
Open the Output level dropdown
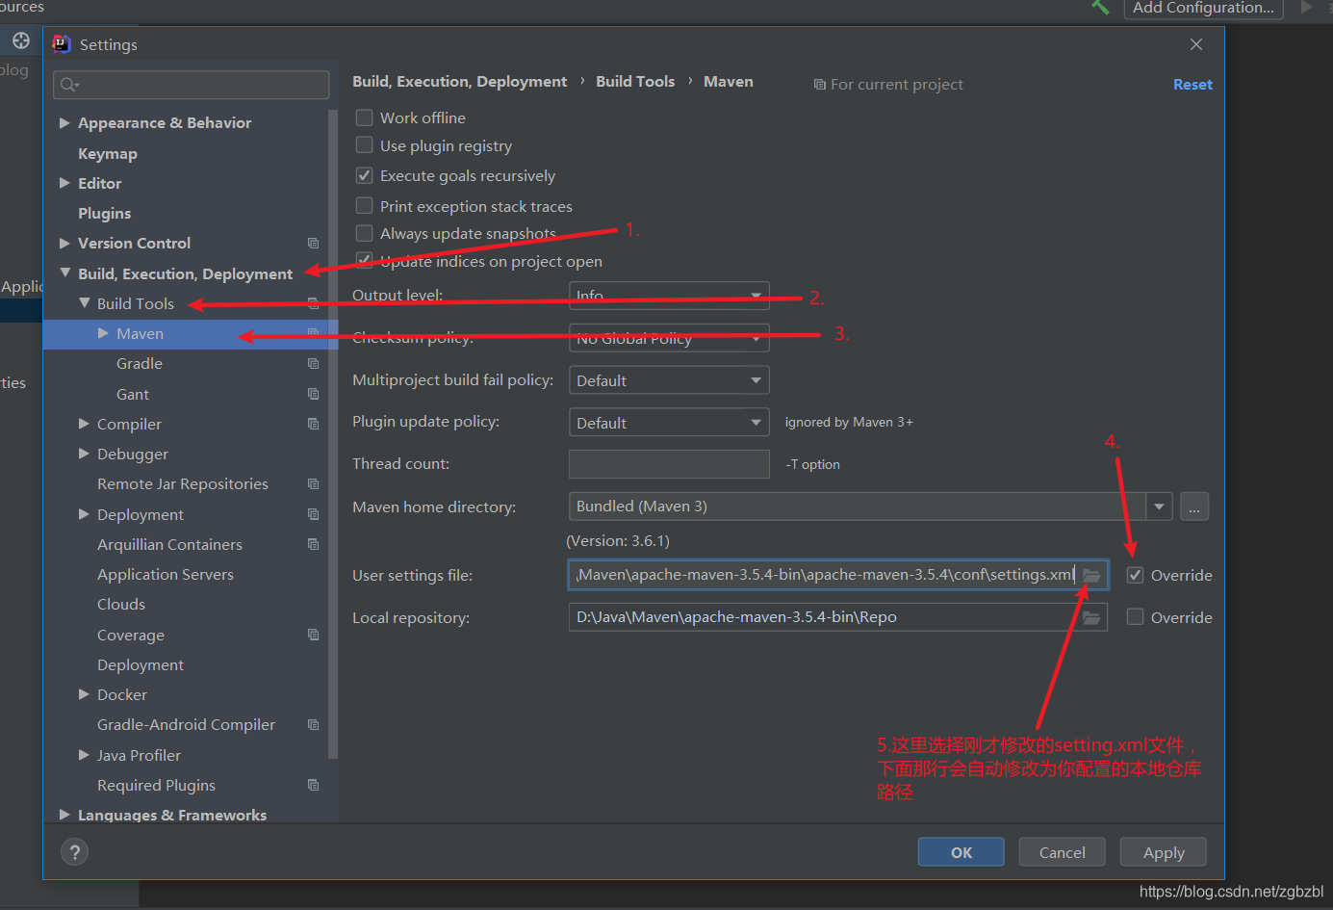click(x=669, y=296)
